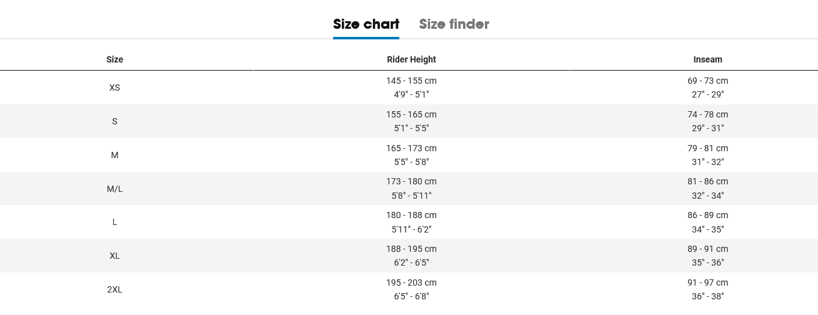Select the M size row label
818x315 pixels.
tap(115, 155)
